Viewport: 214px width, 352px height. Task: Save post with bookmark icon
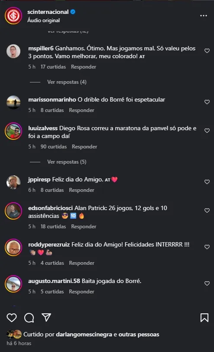(204, 318)
